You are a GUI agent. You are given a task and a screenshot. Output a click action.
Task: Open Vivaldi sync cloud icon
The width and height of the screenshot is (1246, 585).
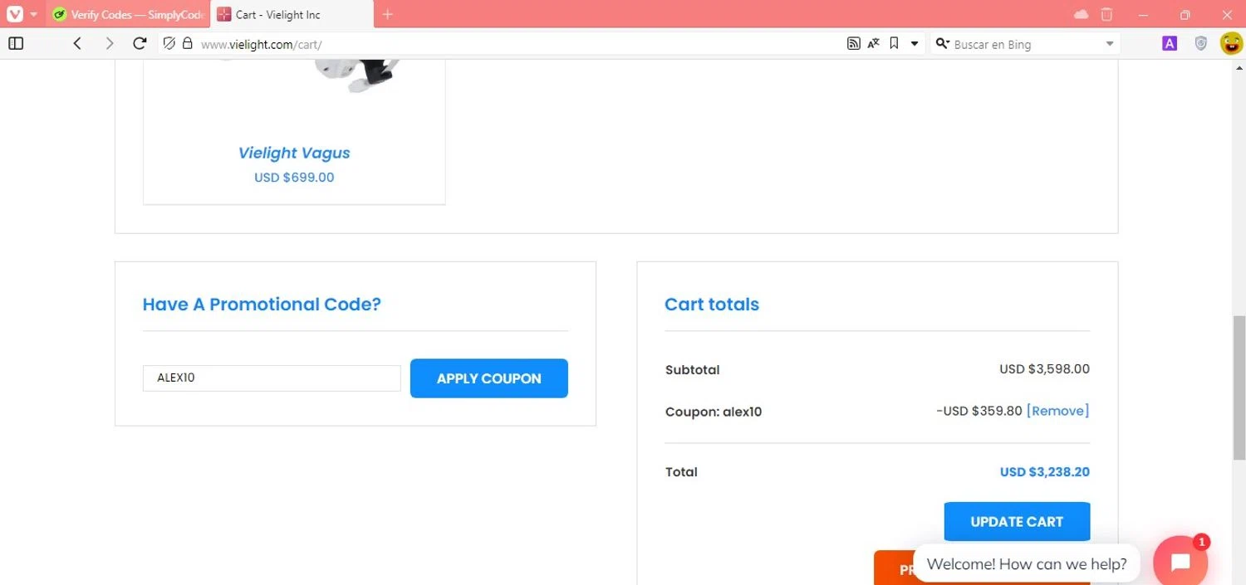click(x=1081, y=14)
